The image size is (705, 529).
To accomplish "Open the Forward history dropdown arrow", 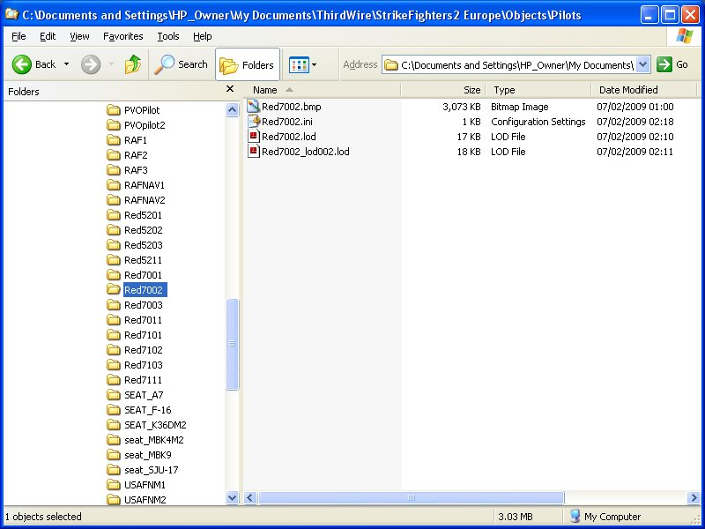I will 111,64.
